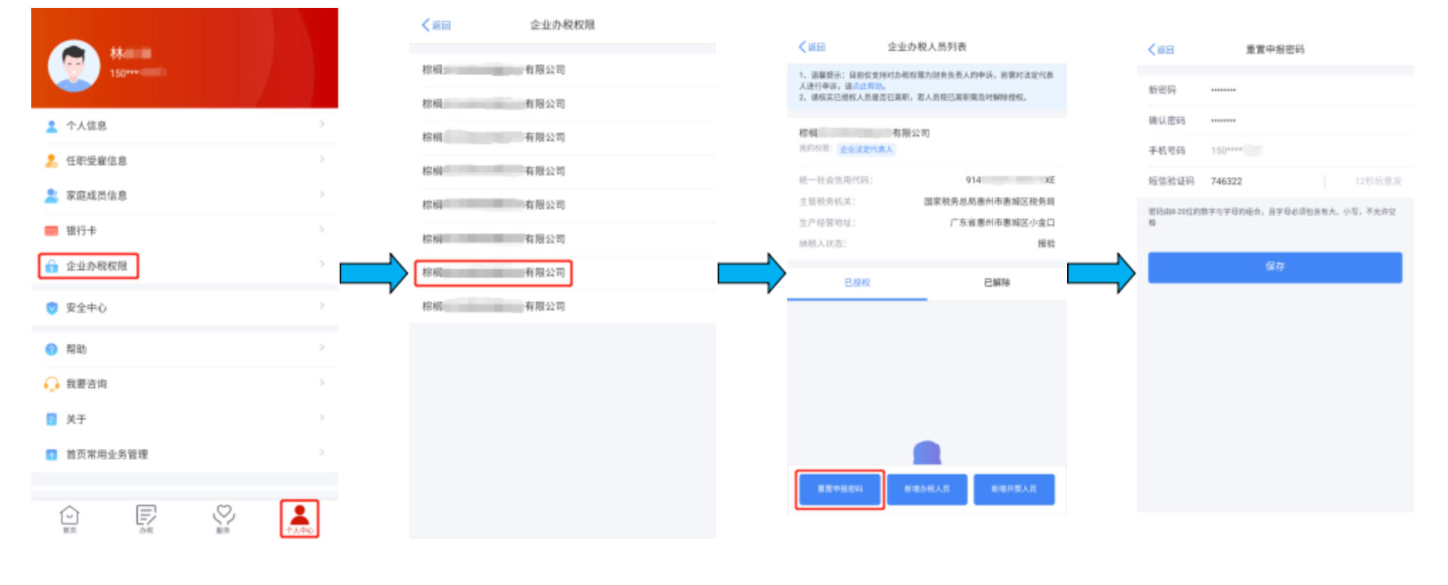This screenshot has height=585, width=1448.
Task: Tap the 关于 label text
Action: (76, 419)
